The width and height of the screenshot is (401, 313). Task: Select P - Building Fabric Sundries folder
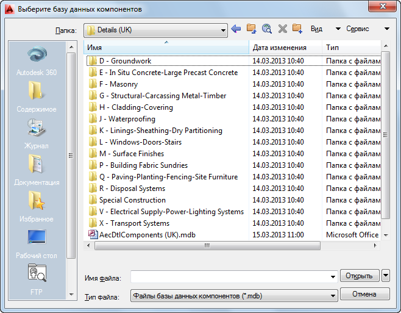(x=143, y=165)
